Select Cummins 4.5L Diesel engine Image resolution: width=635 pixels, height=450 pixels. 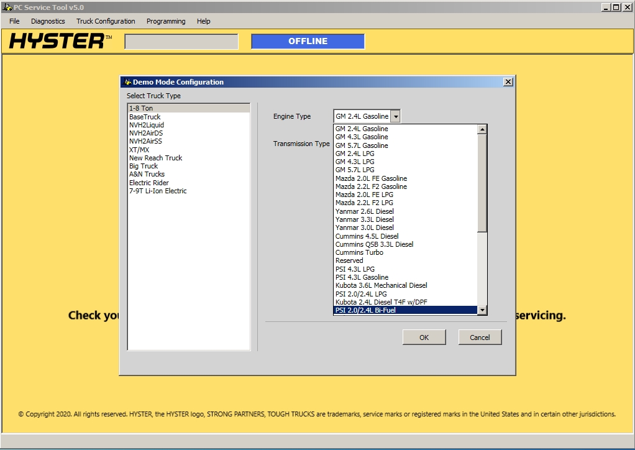(x=366, y=236)
